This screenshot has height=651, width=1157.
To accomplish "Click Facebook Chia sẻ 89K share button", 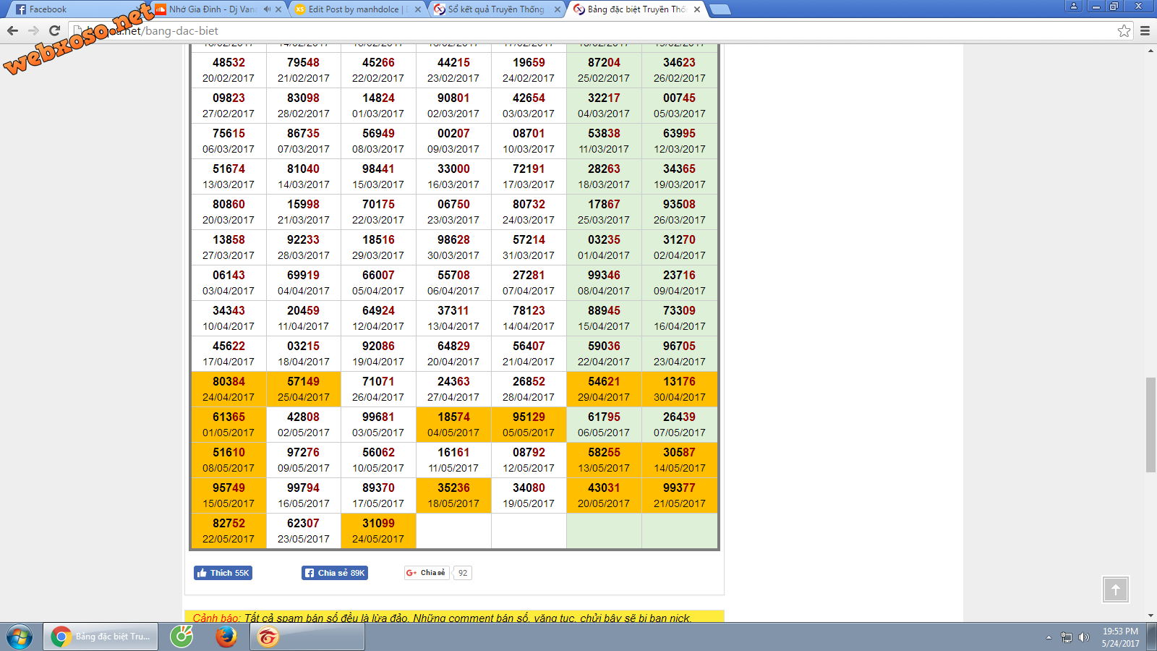I will point(335,573).
